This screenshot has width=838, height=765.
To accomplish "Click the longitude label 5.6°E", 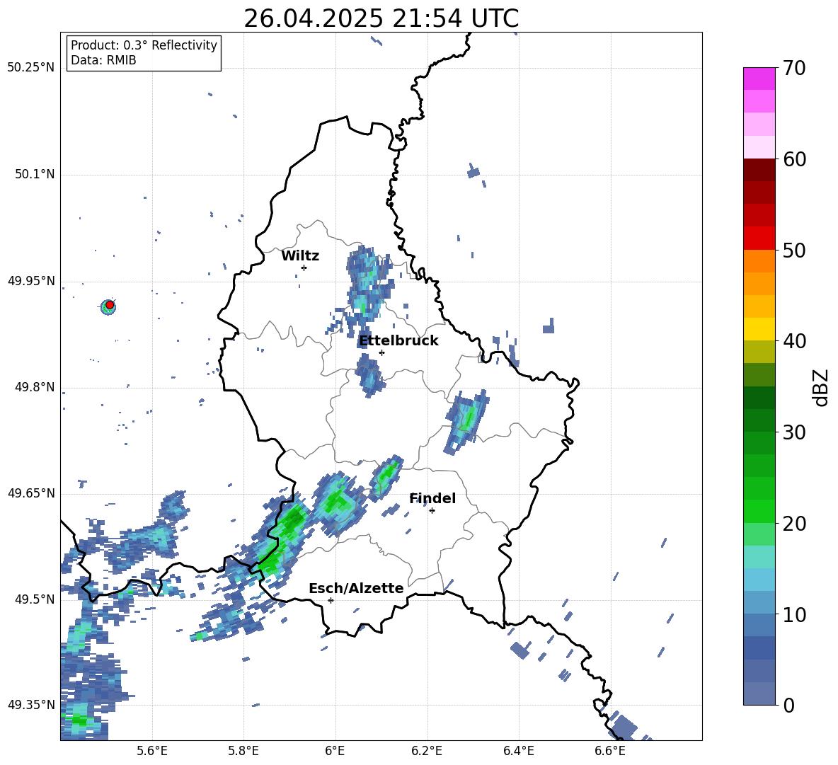I will [x=151, y=751].
